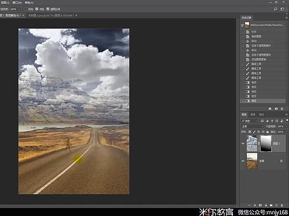Click the new group folder icon
Image resolution: width=289 pixels, height=216 pixels.
(x=271, y=205)
